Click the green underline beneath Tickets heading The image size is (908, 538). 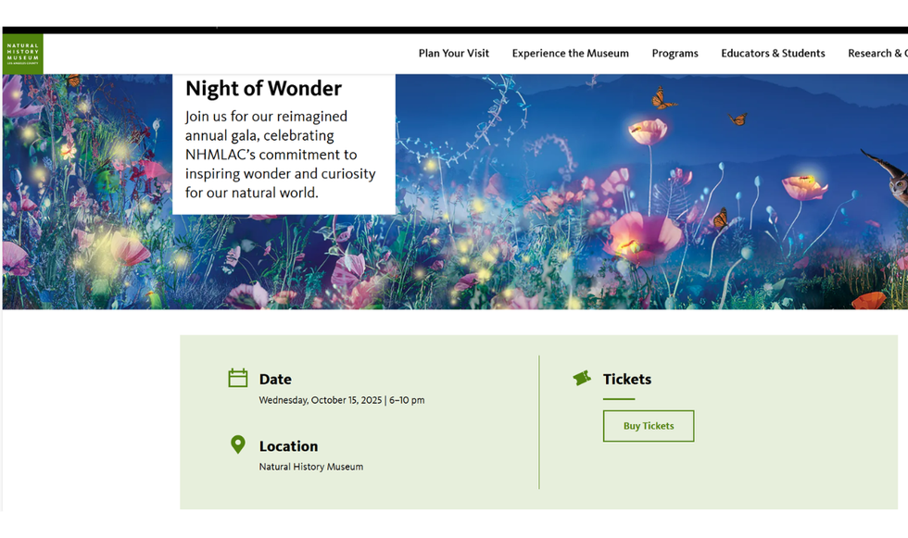pyautogui.click(x=619, y=399)
